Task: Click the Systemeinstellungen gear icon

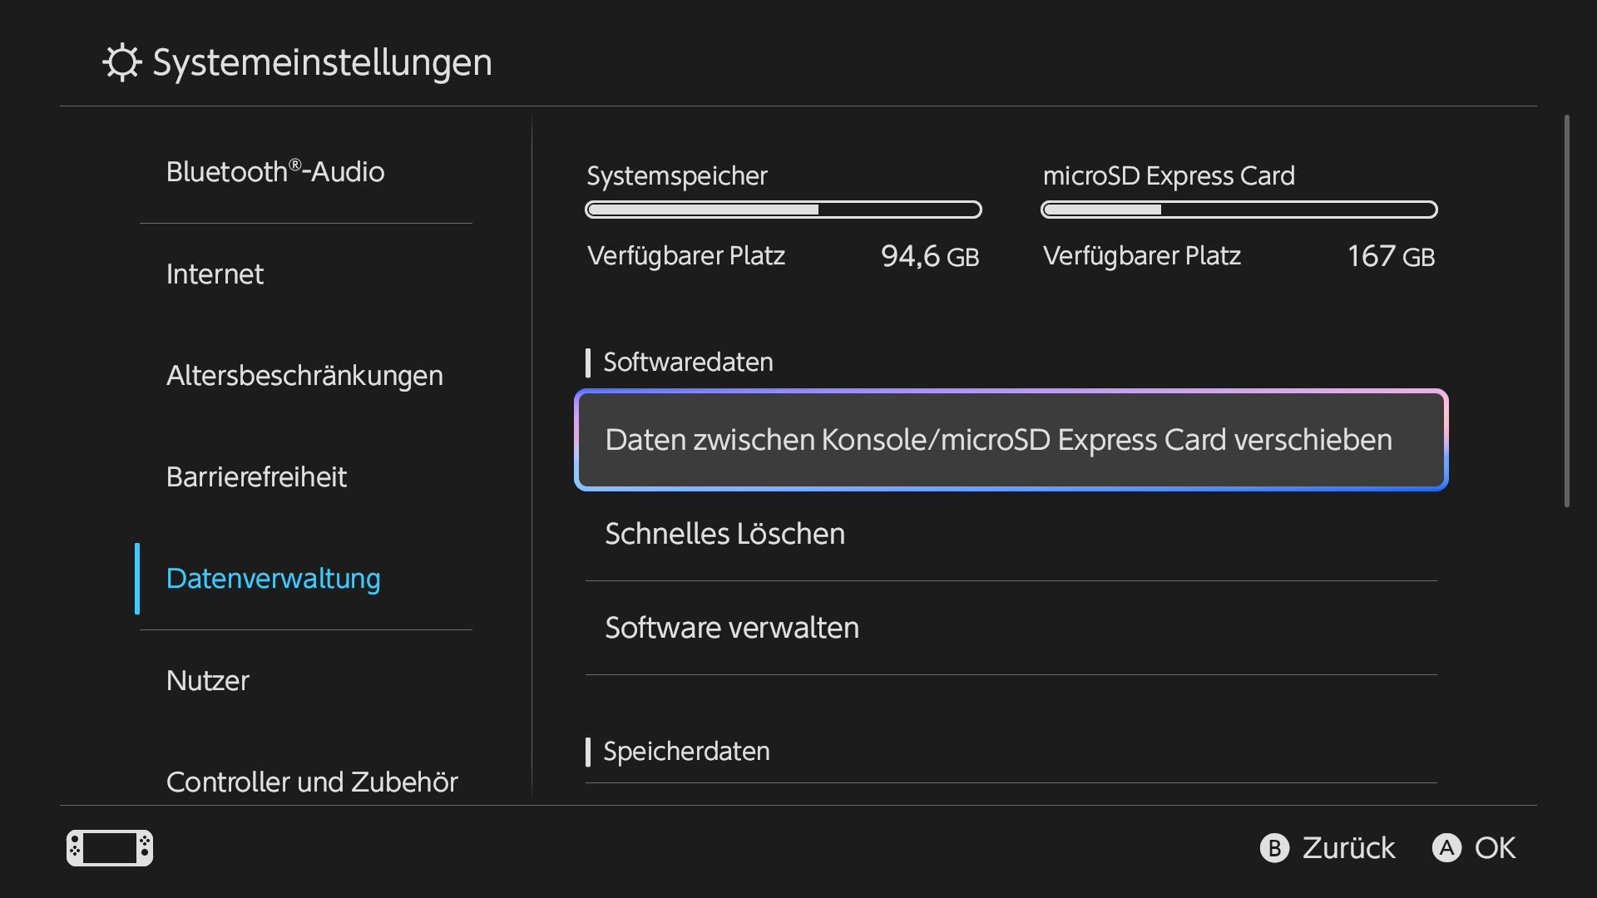Action: click(122, 62)
